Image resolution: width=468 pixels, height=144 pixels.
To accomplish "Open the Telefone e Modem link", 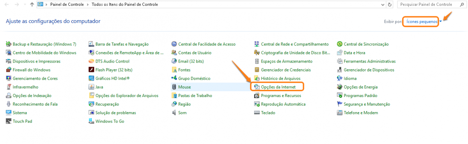I will point(361,113).
